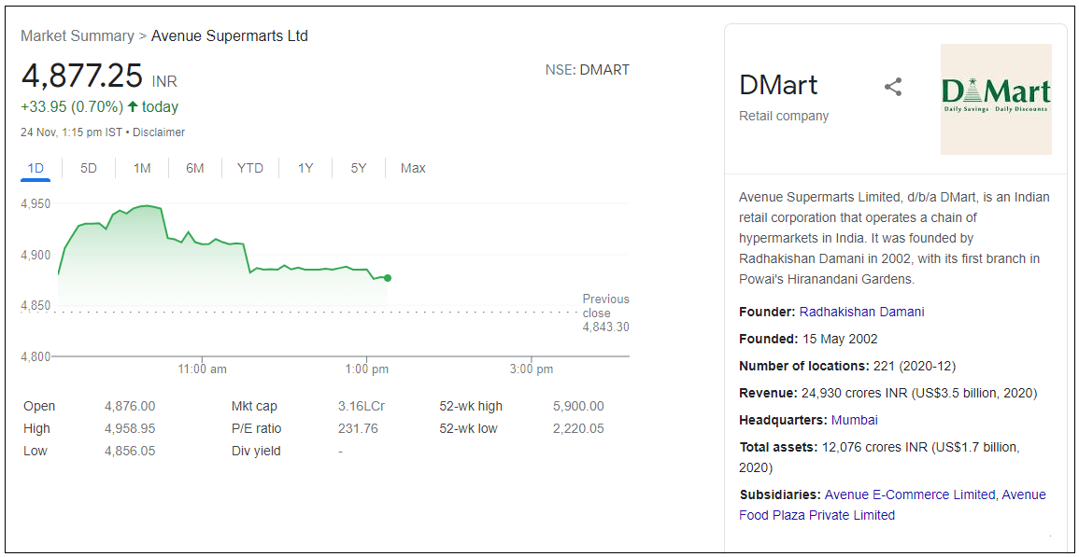Click the Total assets label
The width and height of the screenshot is (1079, 557).
(x=779, y=447)
